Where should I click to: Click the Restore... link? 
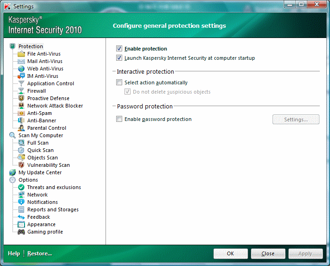click(39, 253)
